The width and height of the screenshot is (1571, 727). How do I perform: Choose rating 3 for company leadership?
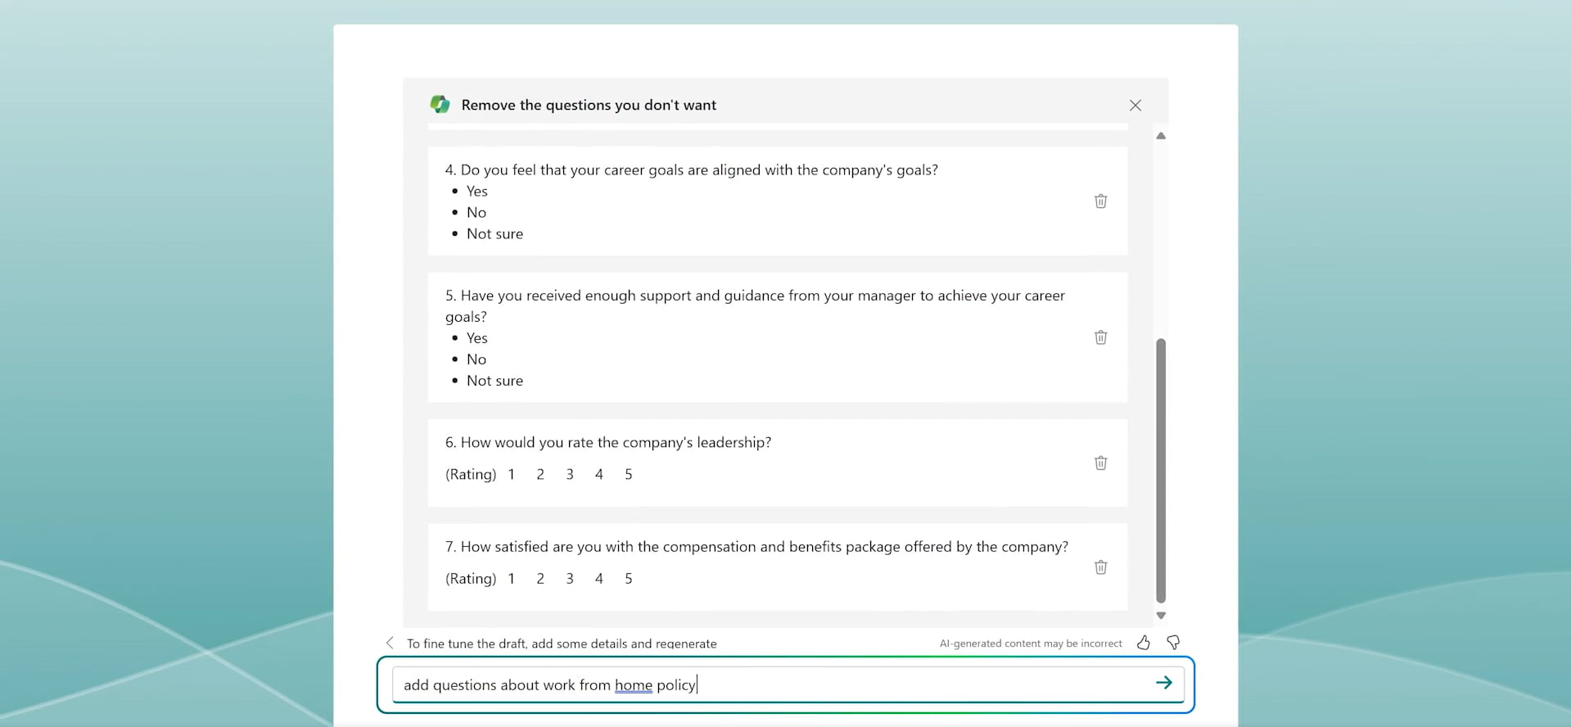[x=570, y=475]
